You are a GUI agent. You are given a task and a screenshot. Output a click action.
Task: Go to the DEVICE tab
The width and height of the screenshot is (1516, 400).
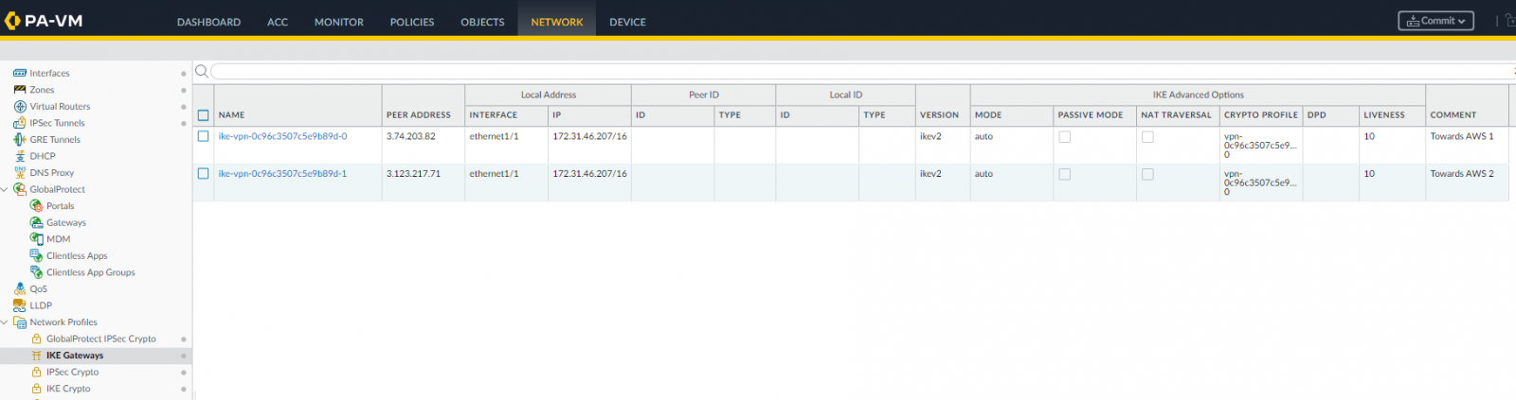click(627, 22)
